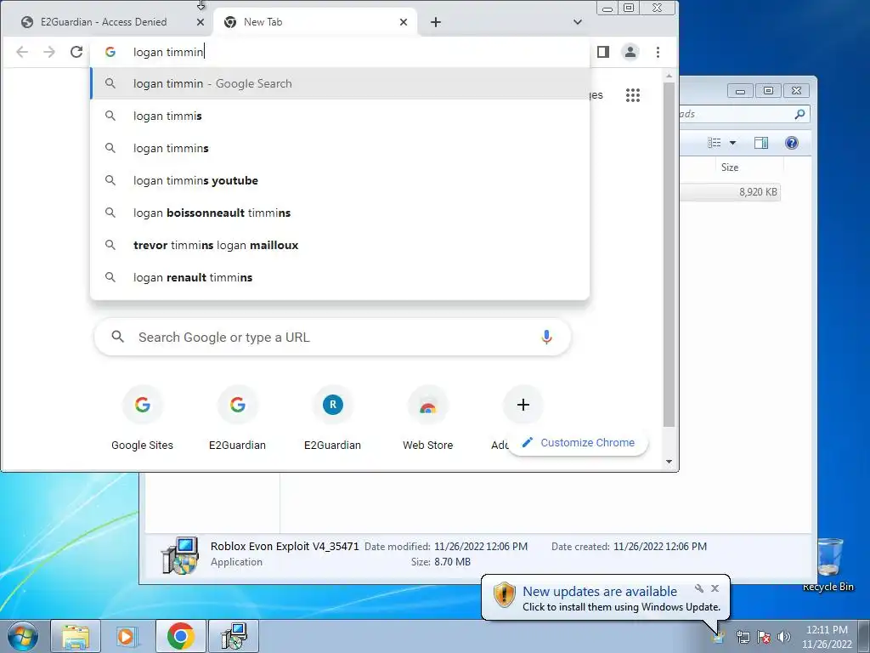
Task: Click the Chrome back arrow
Action: click(x=22, y=52)
